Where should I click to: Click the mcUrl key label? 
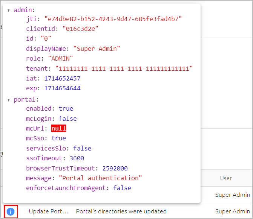coord(35,128)
